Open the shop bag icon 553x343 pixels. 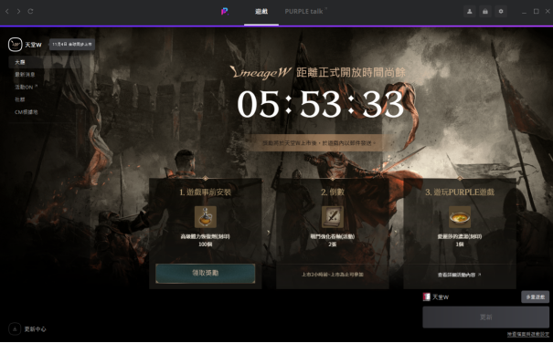coord(485,11)
